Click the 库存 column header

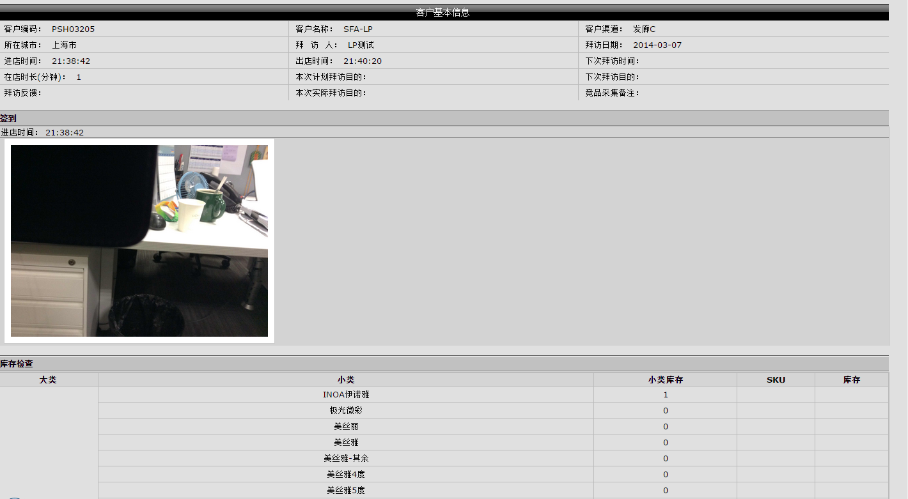pos(851,380)
